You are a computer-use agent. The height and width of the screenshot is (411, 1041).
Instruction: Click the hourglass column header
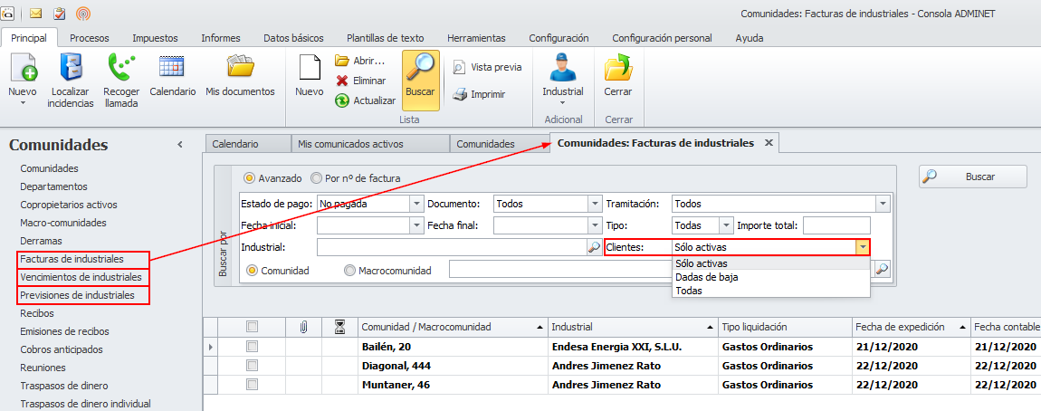(x=340, y=327)
